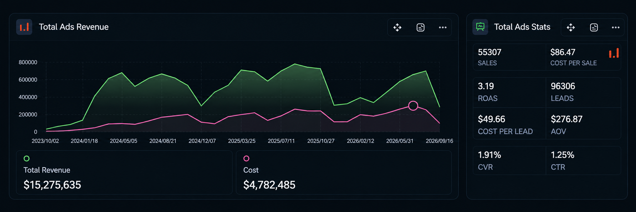Select the $15,275,635 total revenue value
The width and height of the screenshot is (636, 212).
(52, 185)
